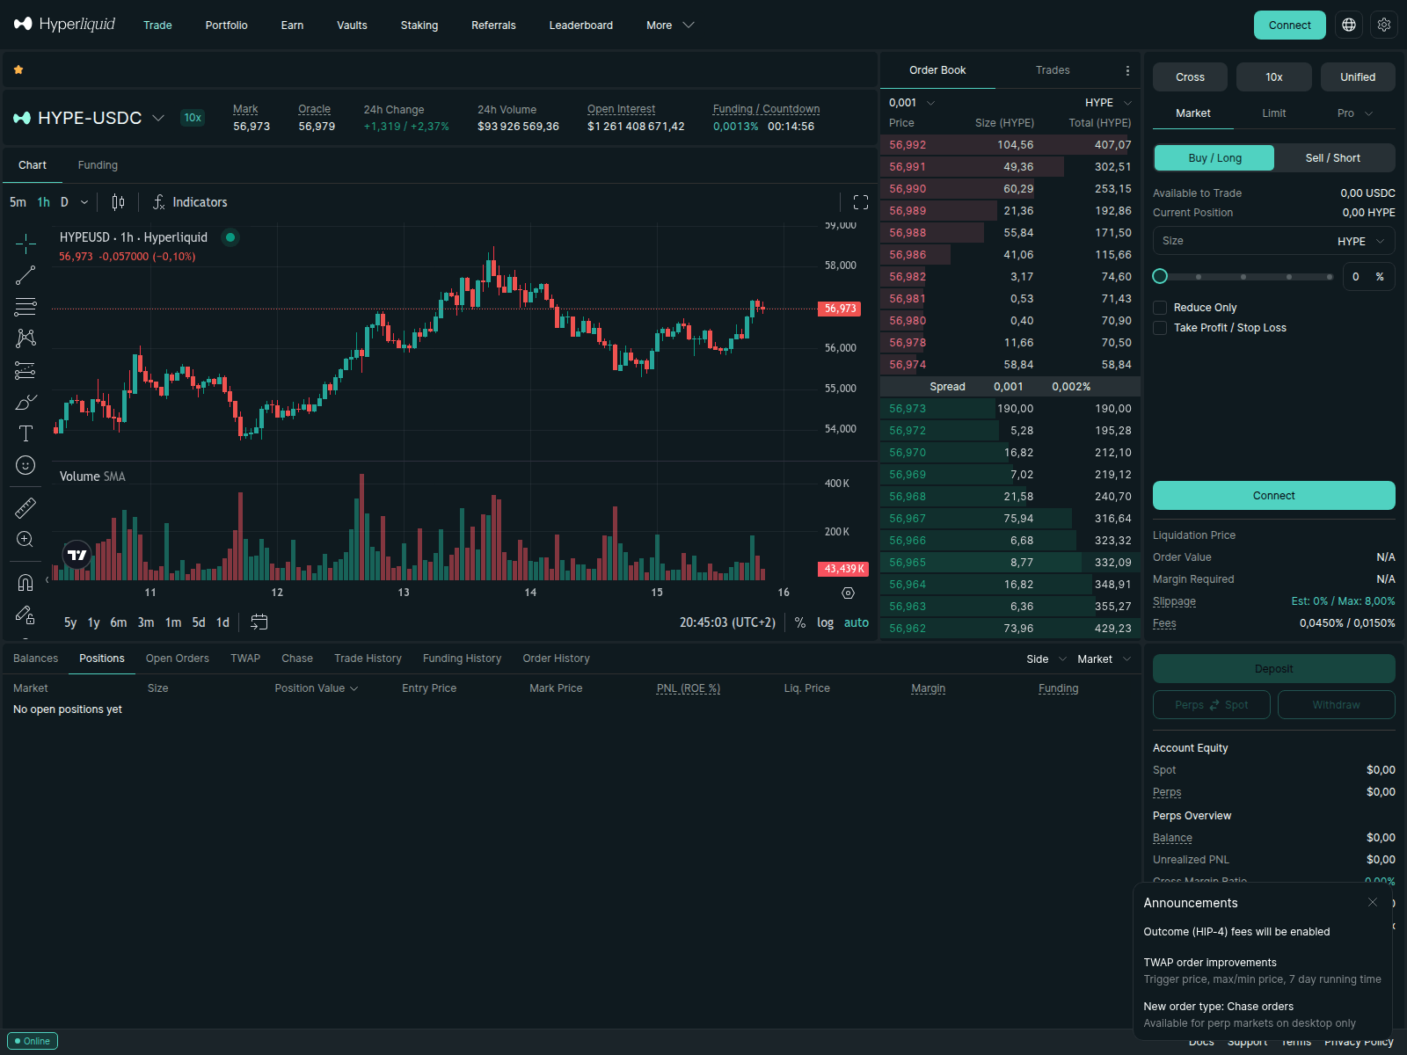This screenshot has height=1055, width=1407.
Task: Open the Market filter dropdown in positions
Action: [x=1104, y=659]
